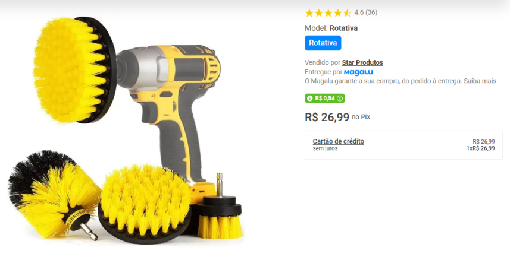Open the Saiba mais link

coord(480,81)
